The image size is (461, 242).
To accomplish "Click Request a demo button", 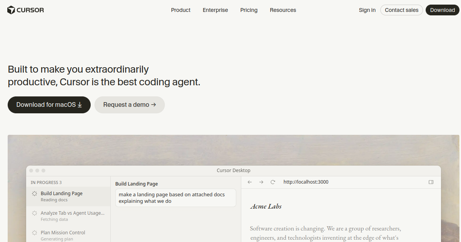I will coord(129,105).
